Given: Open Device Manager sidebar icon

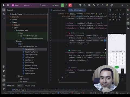Looking at the screenshot, I should click(x=128, y=19).
